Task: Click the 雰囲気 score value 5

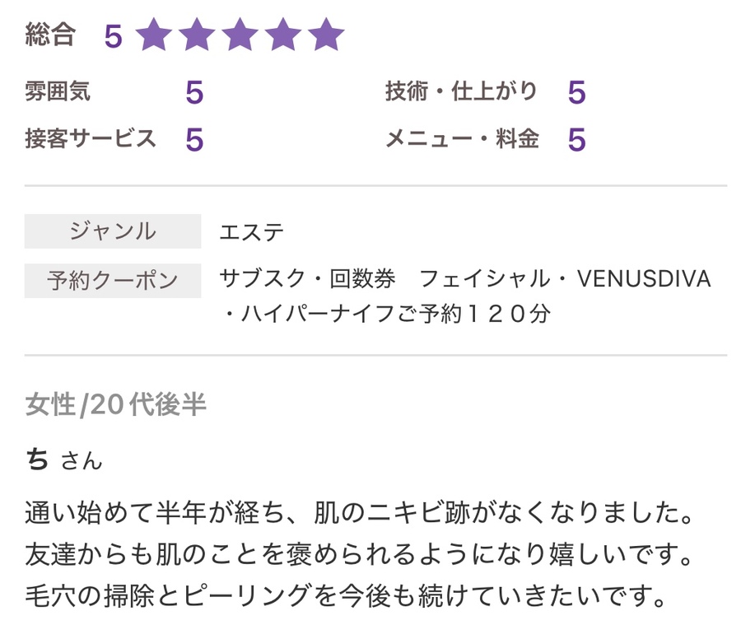Action: tap(193, 93)
